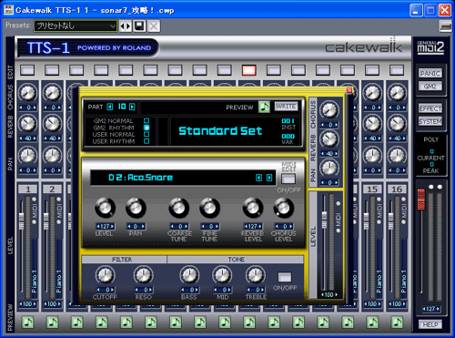455x338 pixels.
Task: Open the edit panel for part 2
Action: click(52, 70)
